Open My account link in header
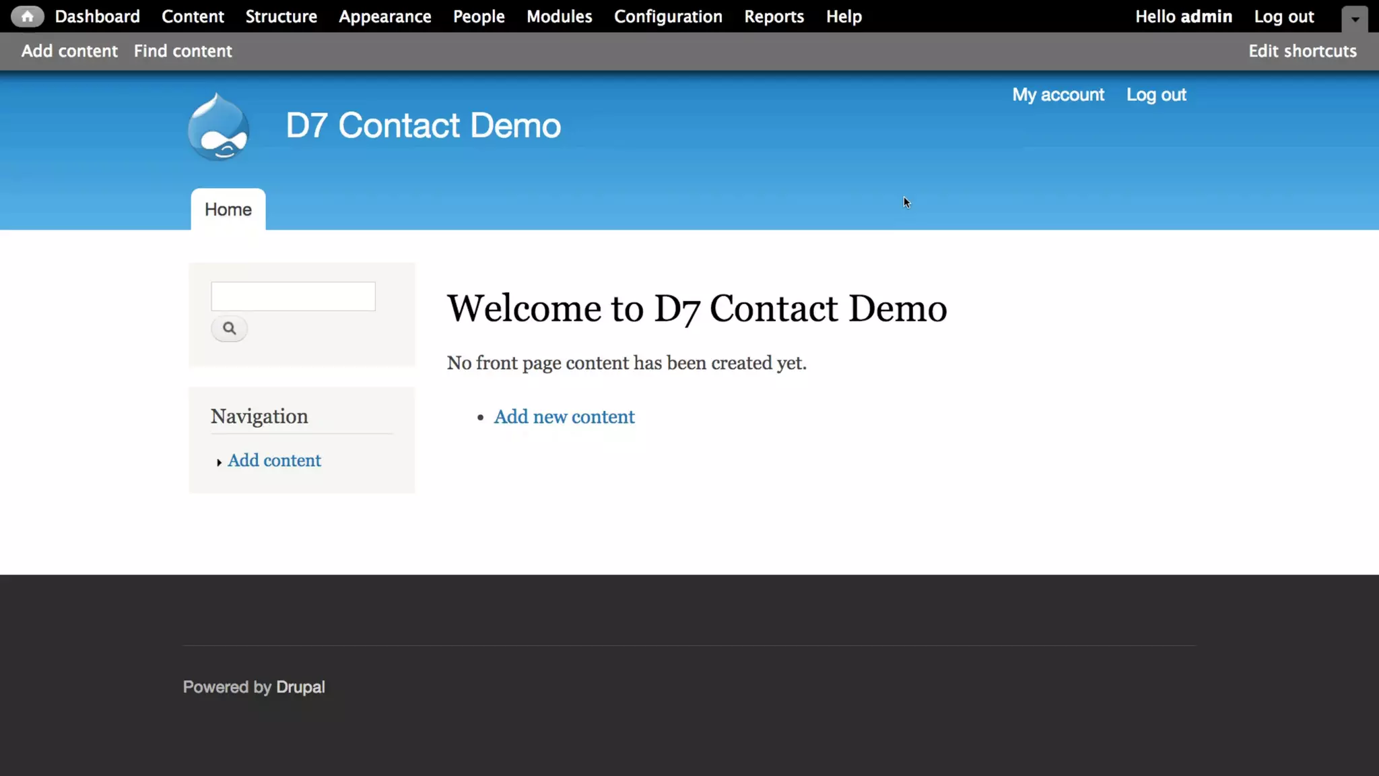1379x776 pixels. coord(1058,95)
